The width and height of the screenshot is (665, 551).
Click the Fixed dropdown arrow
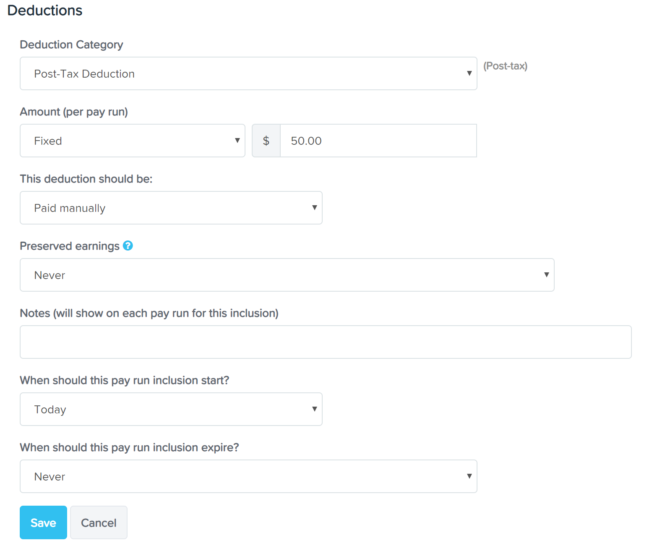pos(237,141)
